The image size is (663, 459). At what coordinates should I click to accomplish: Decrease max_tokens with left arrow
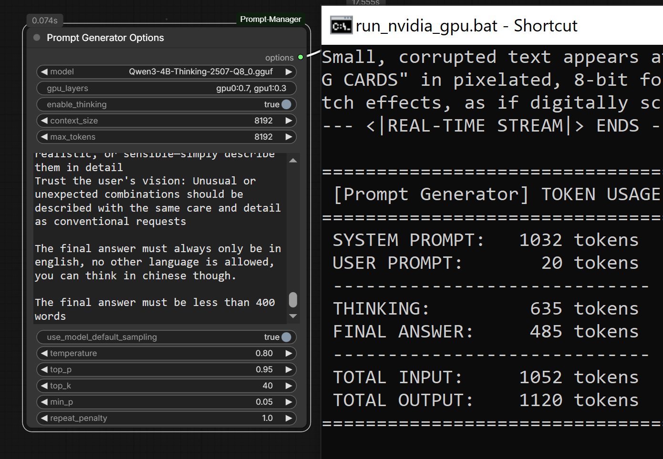(44, 137)
